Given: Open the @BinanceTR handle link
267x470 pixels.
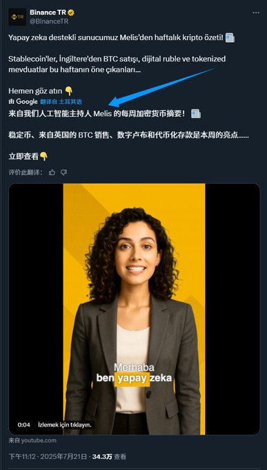Looking at the screenshot, I should [49, 21].
